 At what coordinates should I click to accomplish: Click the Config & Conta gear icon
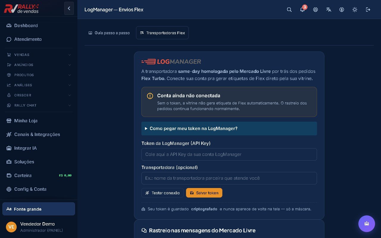pos(9,189)
